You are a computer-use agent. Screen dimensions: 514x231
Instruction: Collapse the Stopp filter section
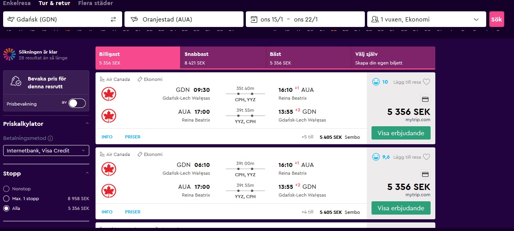pyautogui.click(x=87, y=173)
